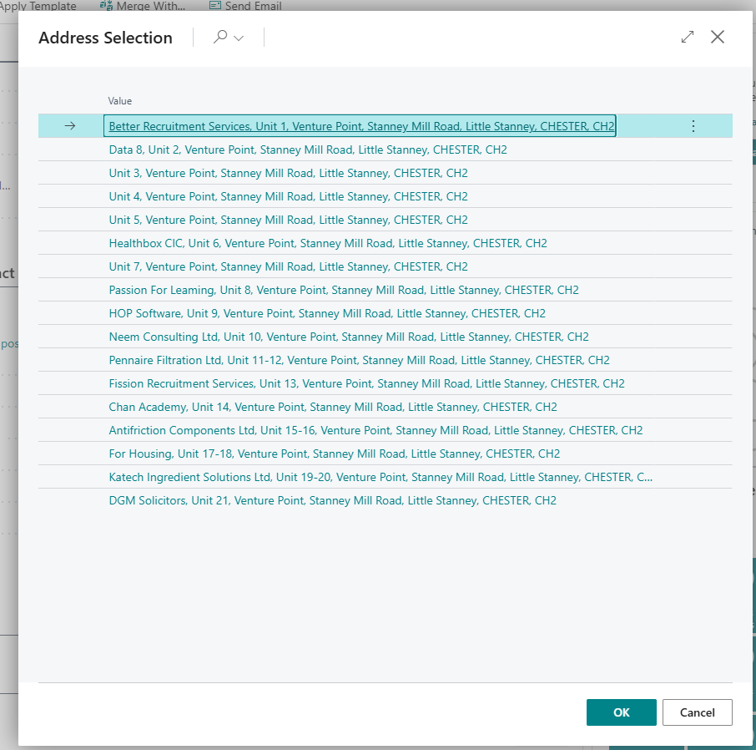Image resolution: width=756 pixels, height=750 pixels.
Task: Select Chan Academy Unit 14 address
Action: click(332, 407)
